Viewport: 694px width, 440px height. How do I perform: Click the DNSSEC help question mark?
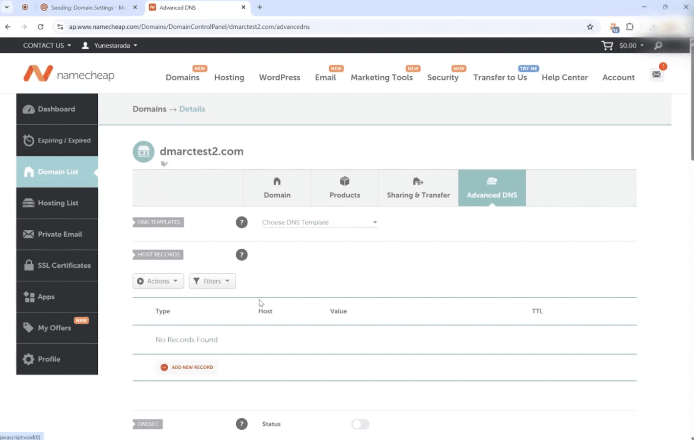pos(242,424)
